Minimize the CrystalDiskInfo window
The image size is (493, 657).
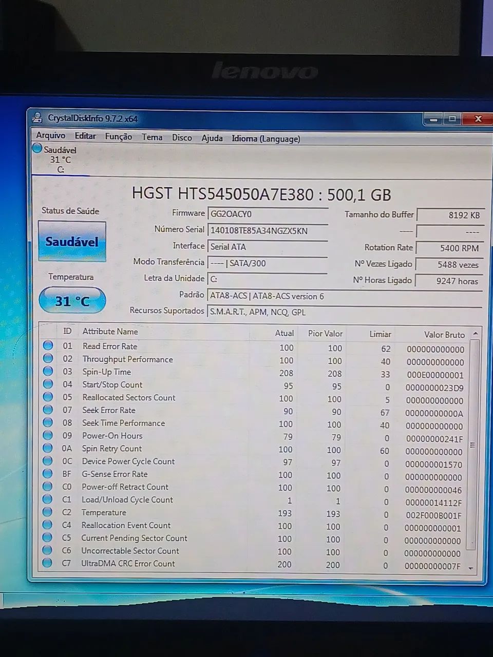click(x=433, y=119)
